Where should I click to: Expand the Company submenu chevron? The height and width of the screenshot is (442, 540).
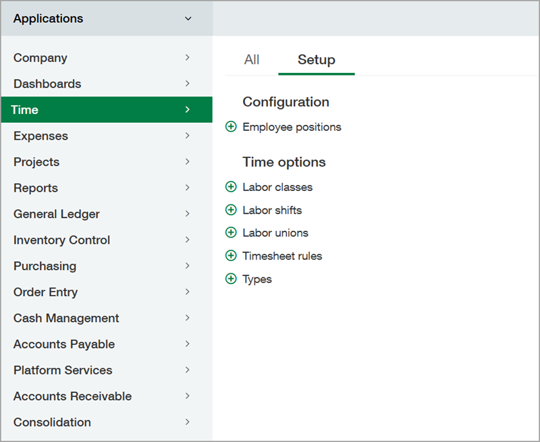tap(187, 58)
